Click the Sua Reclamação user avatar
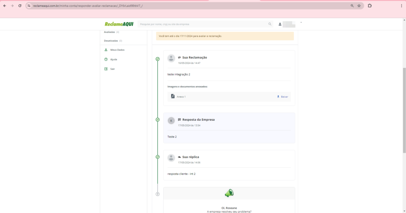This screenshot has width=406, height=213. coord(171,59)
